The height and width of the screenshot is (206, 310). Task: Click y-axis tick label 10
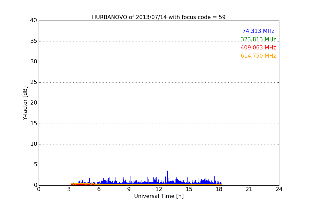pos(34,144)
